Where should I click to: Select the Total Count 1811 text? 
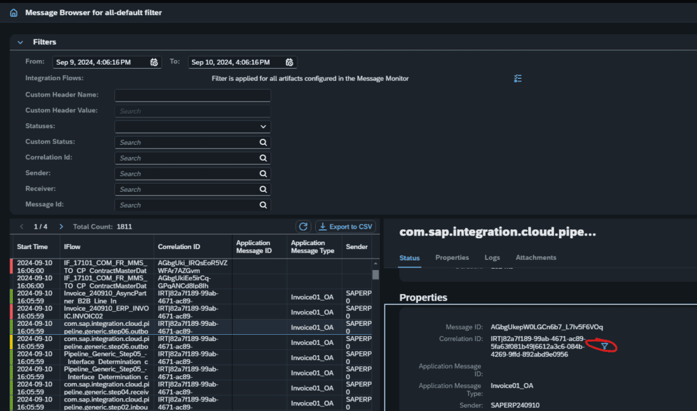102,227
